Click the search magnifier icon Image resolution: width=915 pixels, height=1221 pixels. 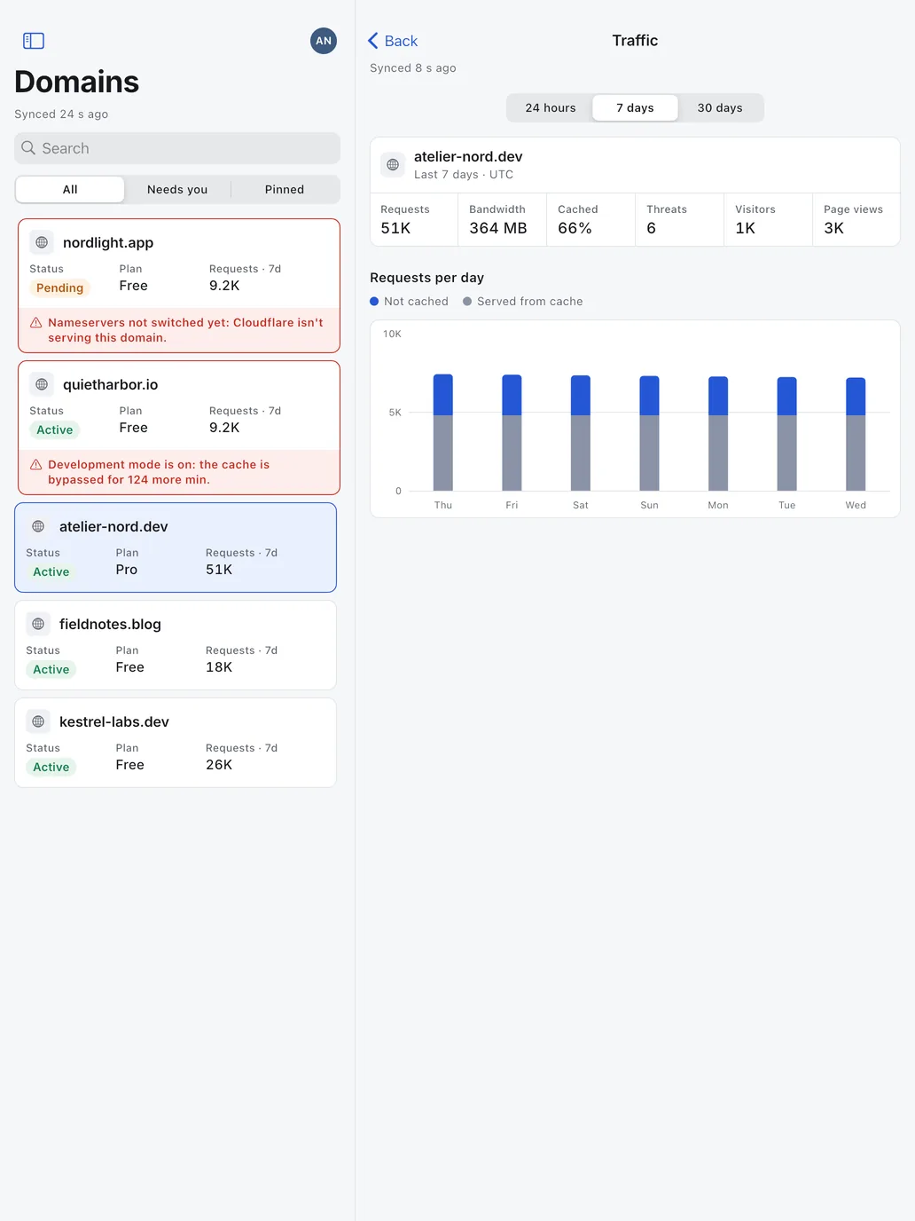(x=28, y=148)
